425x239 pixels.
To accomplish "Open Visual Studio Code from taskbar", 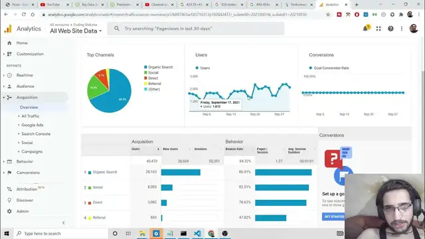I will pyautogui.click(x=197, y=233).
